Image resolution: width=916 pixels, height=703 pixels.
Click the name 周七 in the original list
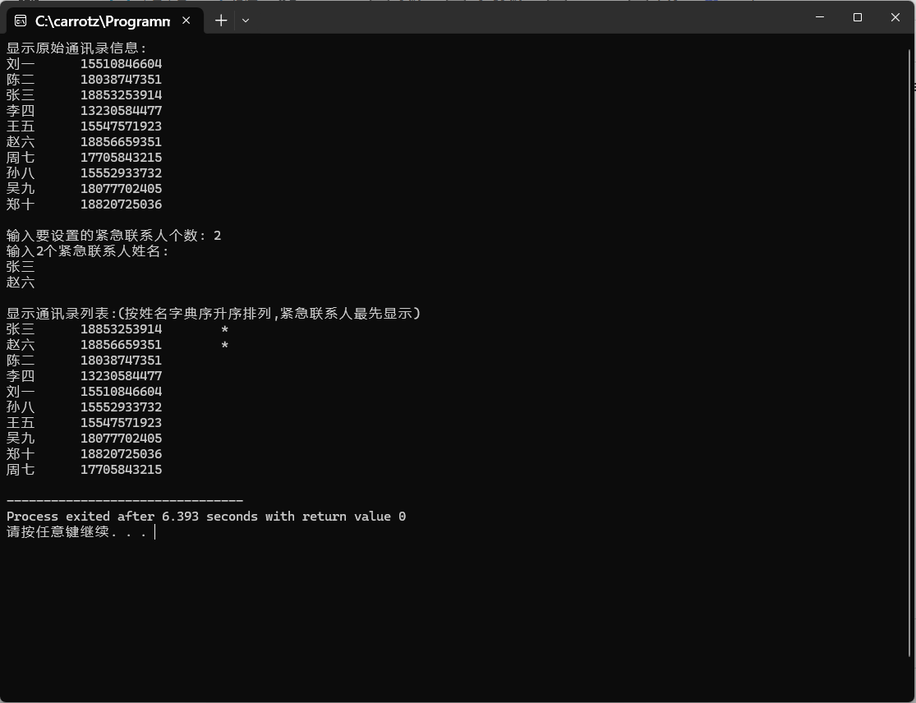click(x=21, y=158)
